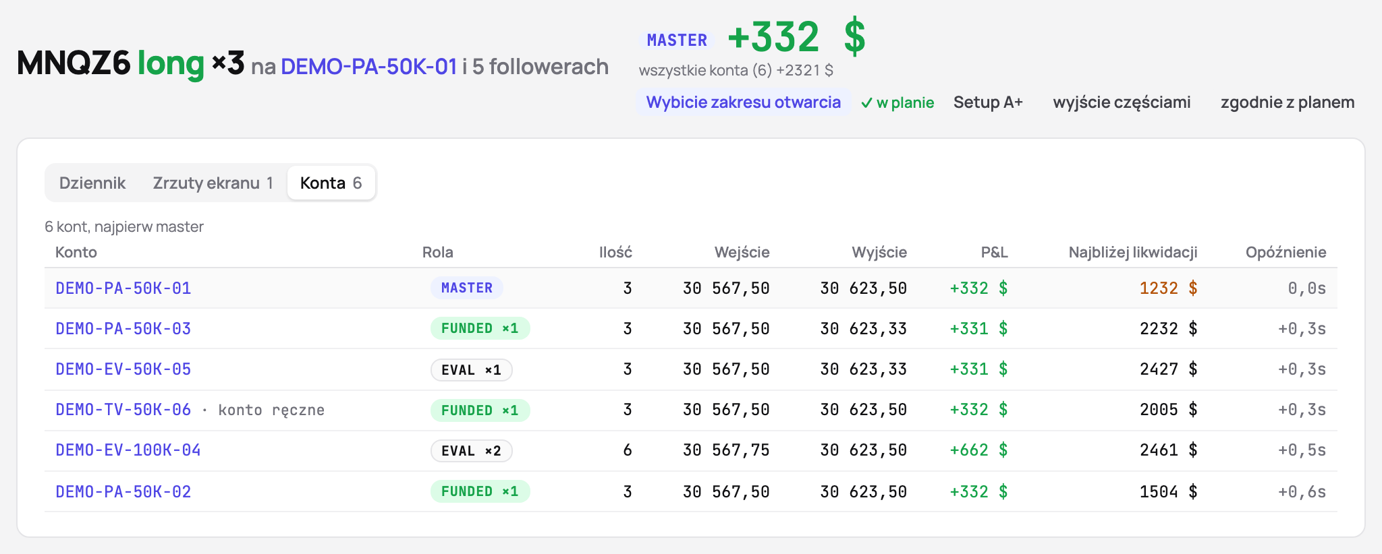Click FUNDED ×1 badge for DEMO-TV-50K-06
This screenshot has height=554, width=1382.
click(480, 410)
